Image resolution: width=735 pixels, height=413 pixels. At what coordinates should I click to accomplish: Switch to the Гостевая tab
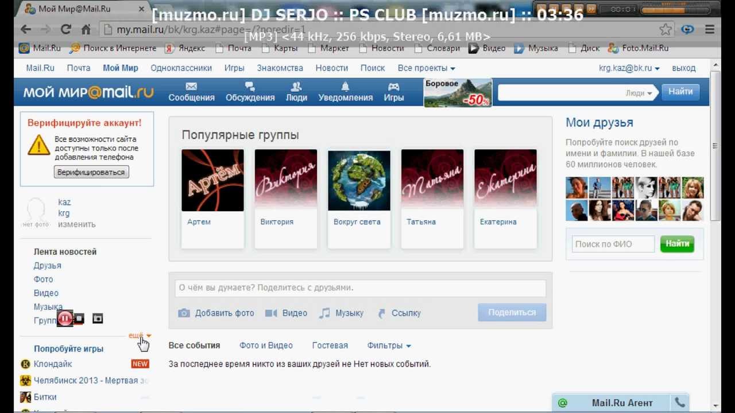[x=330, y=345]
